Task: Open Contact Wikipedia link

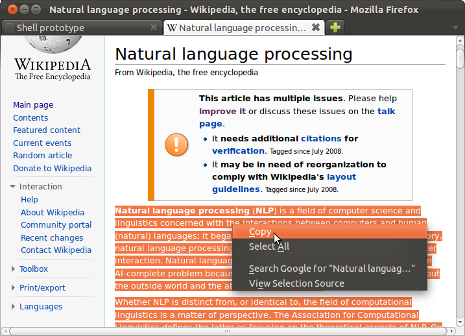Action: point(56,250)
